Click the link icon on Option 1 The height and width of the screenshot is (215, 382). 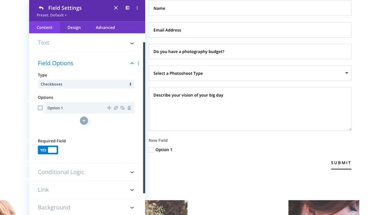(x=116, y=108)
